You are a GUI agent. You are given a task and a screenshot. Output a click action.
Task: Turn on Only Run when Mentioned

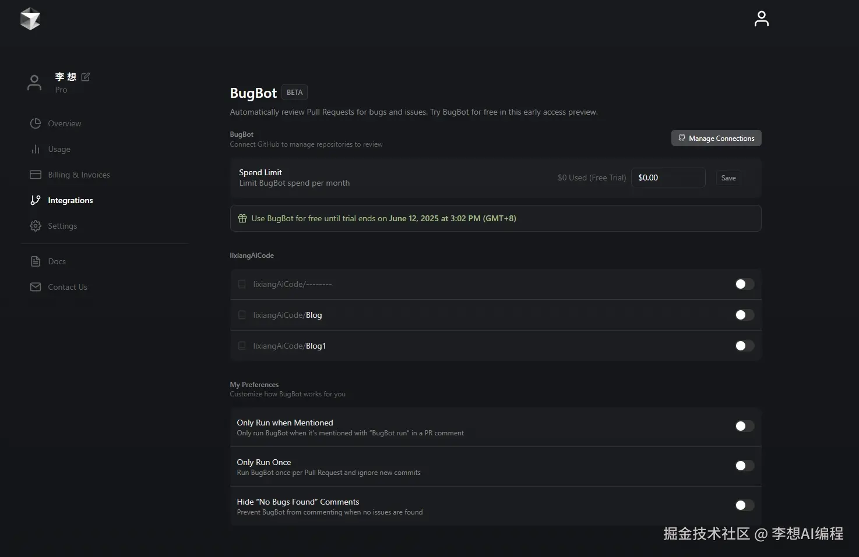click(x=744, y=426)
